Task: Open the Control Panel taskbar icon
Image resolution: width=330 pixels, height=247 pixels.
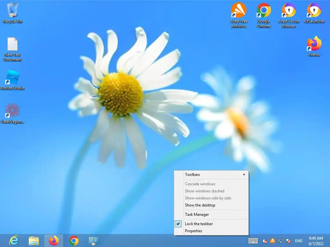Action: [x=93, y=241]
